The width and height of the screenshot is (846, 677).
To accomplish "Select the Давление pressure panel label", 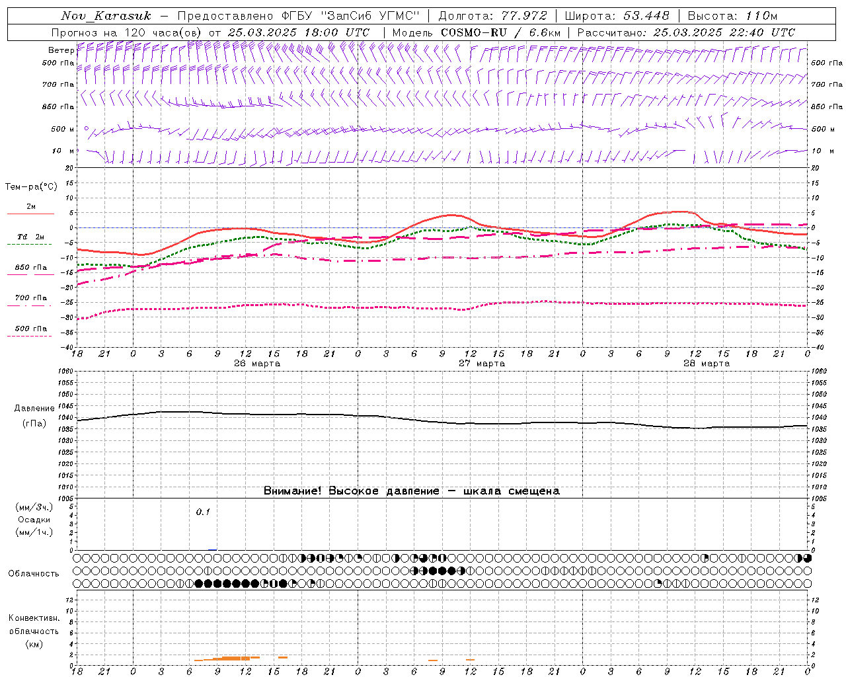I will (34, 409).
